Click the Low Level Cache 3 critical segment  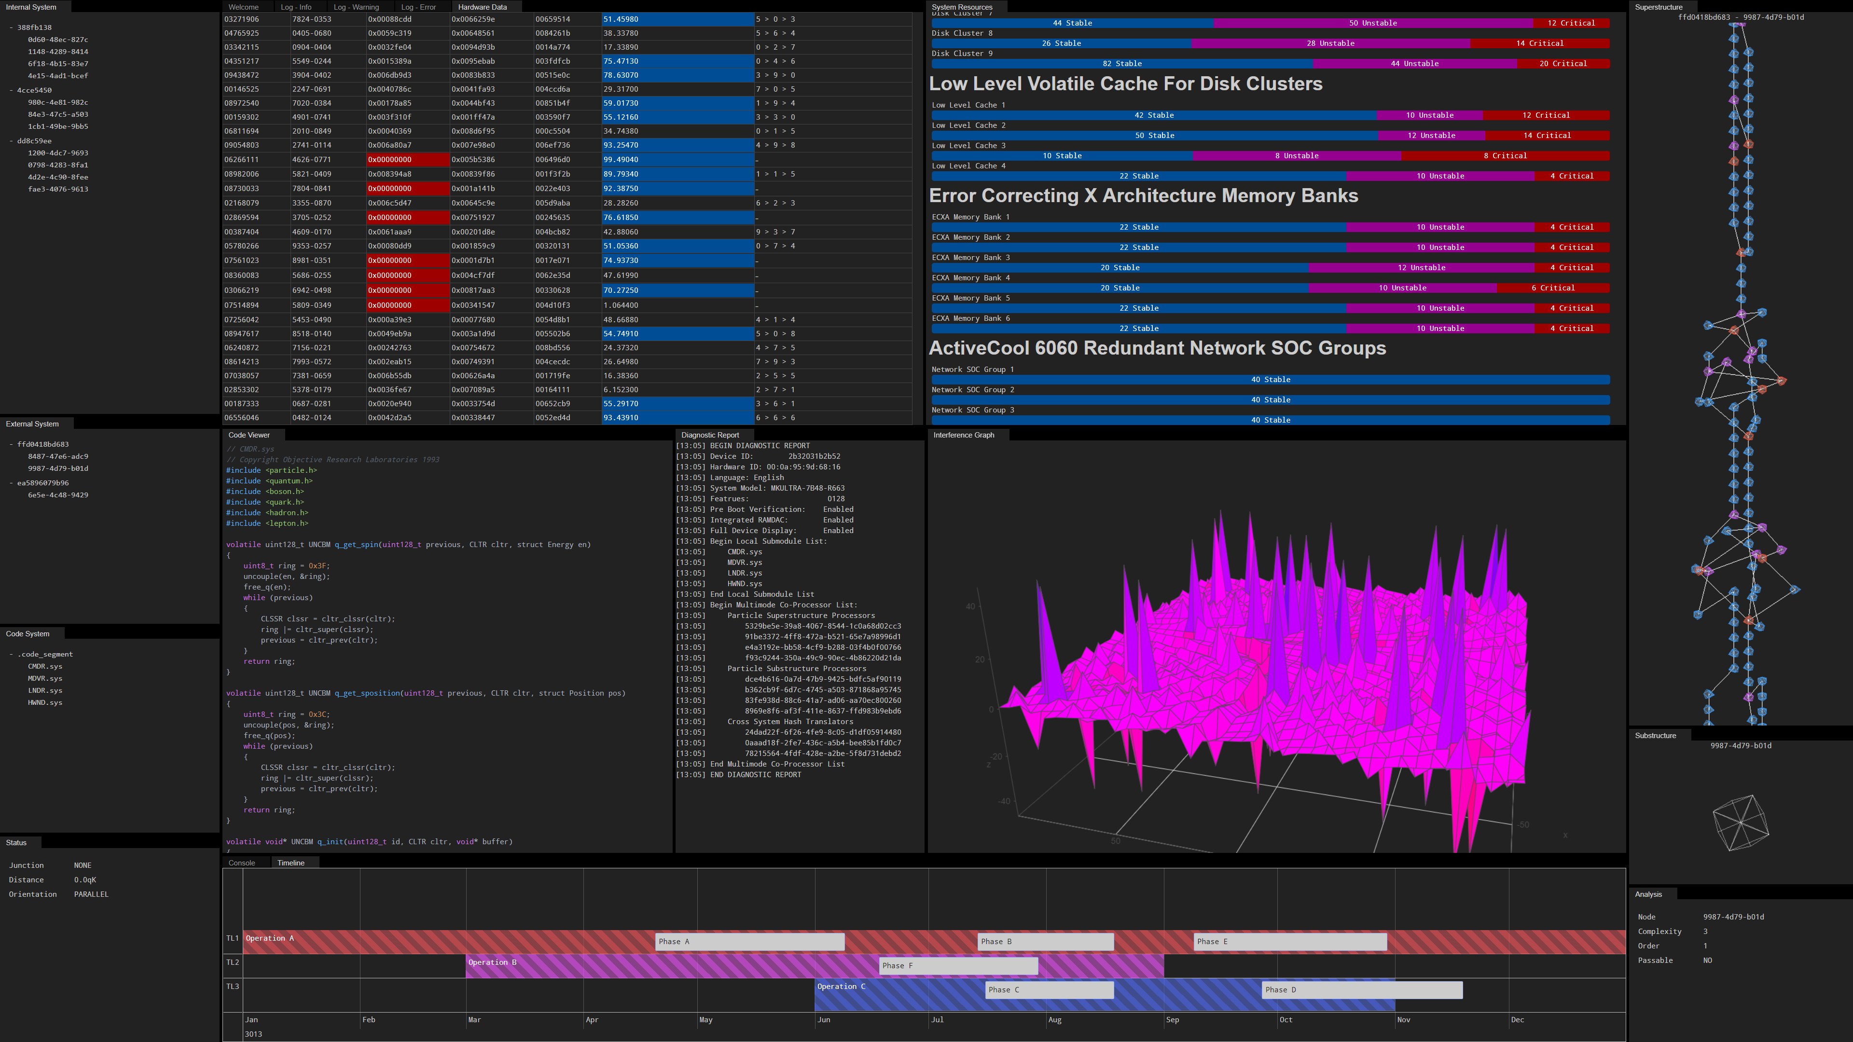click(x=1505, y=156)
